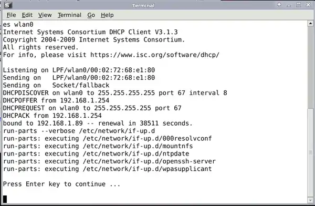Click the isc.org software/dhcp URL

[x=155, y=55]
